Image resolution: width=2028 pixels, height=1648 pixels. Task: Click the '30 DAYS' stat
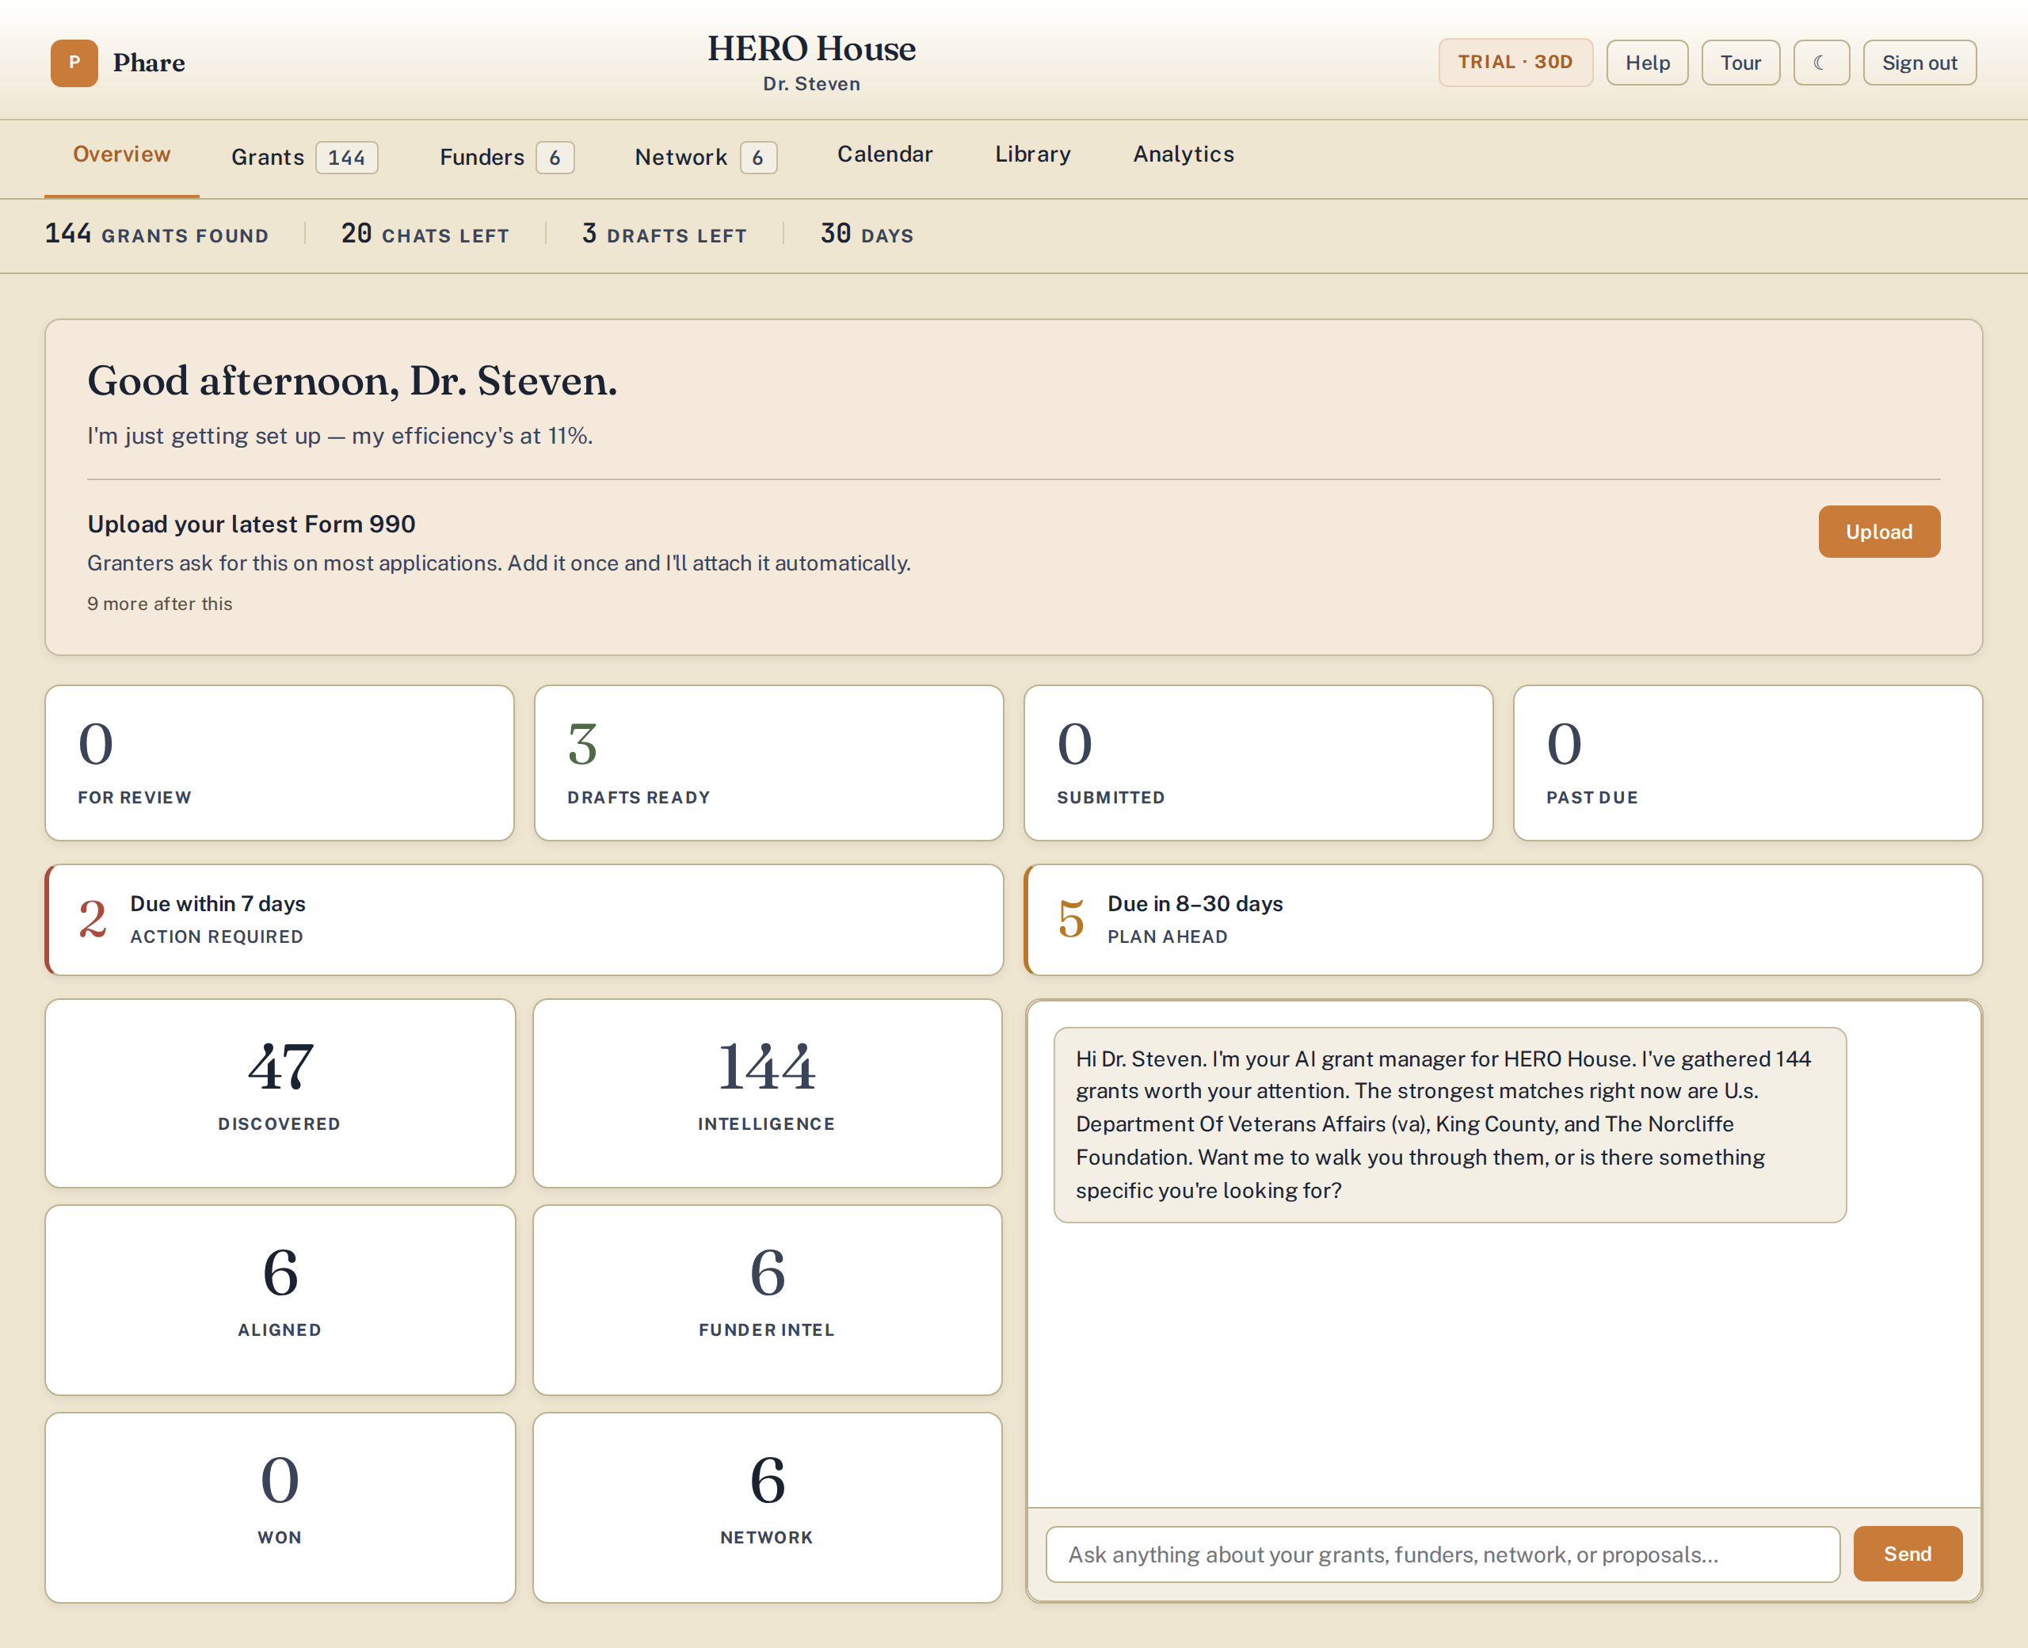[x=867, y=234]
